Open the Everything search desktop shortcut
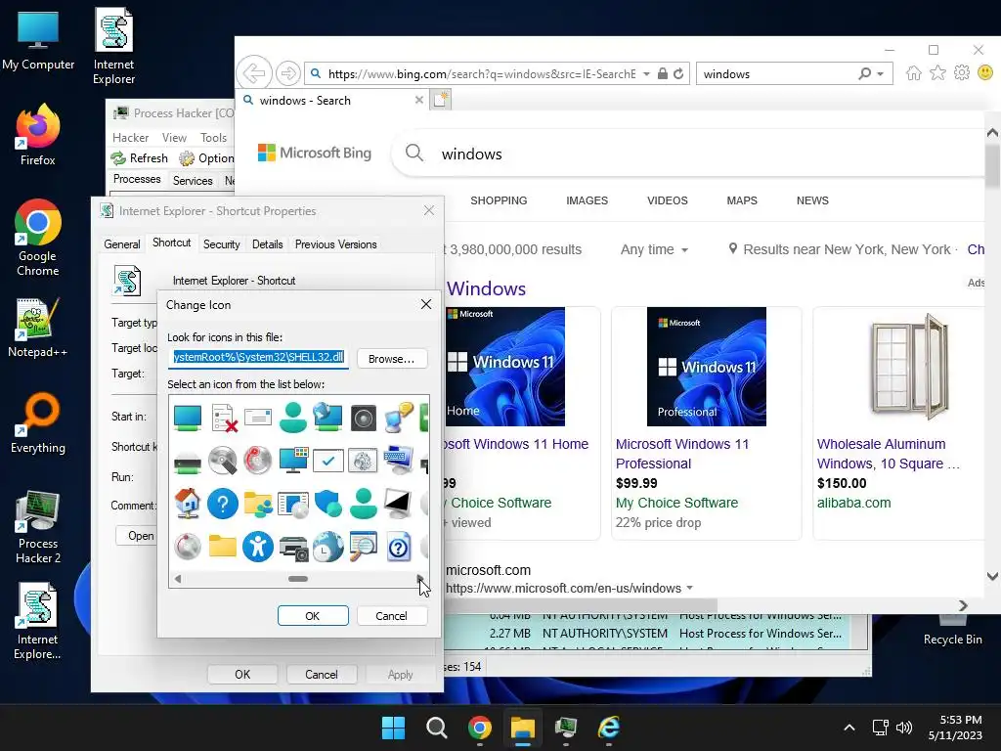The image size is (1001, 751). [x=38, y=422]
